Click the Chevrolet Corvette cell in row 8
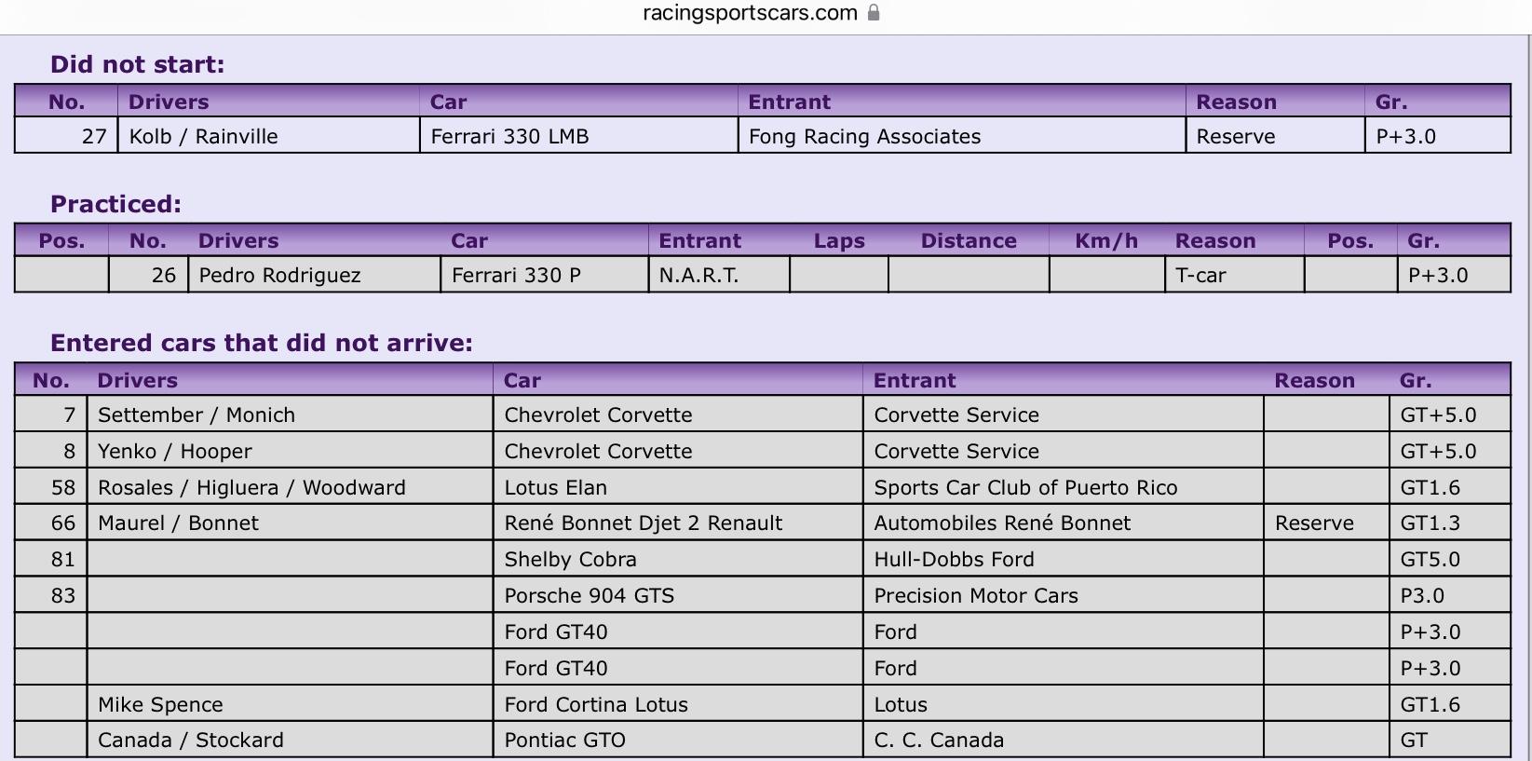This screenshot has height=761, width=1532. (x=678, y=451)
